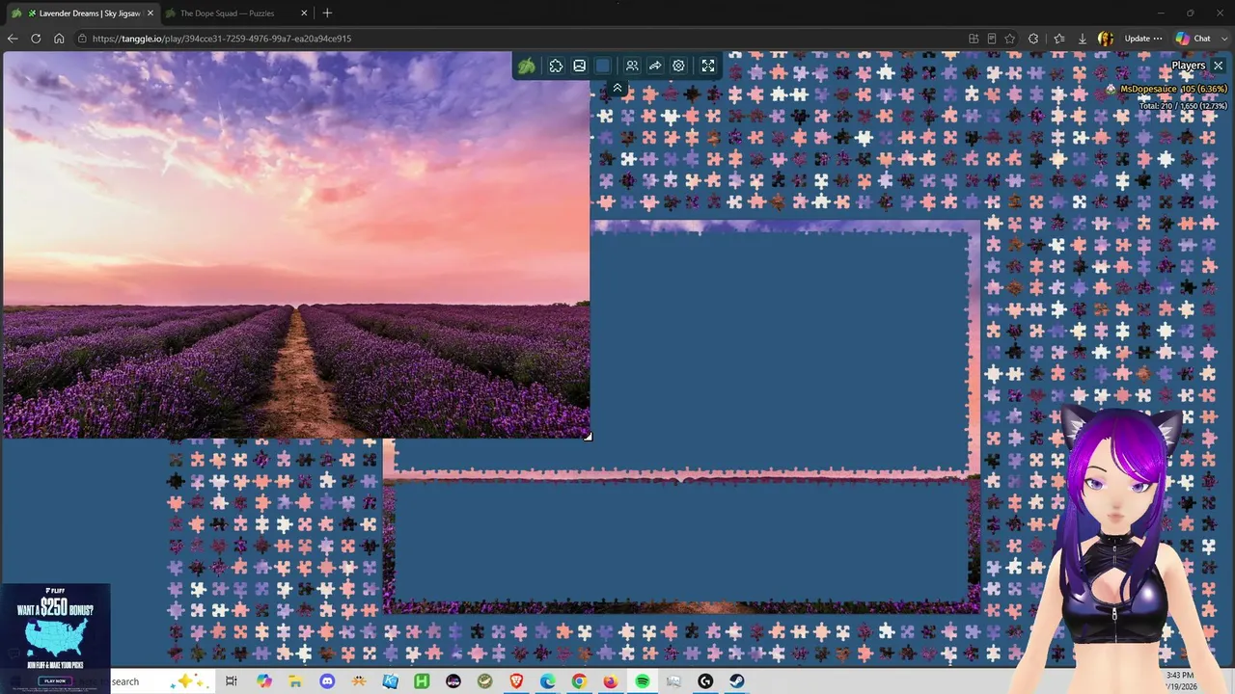Screen dimensions: 1235x694
Task: Switch to the Lavender Dreams tab
Action: 82,13
